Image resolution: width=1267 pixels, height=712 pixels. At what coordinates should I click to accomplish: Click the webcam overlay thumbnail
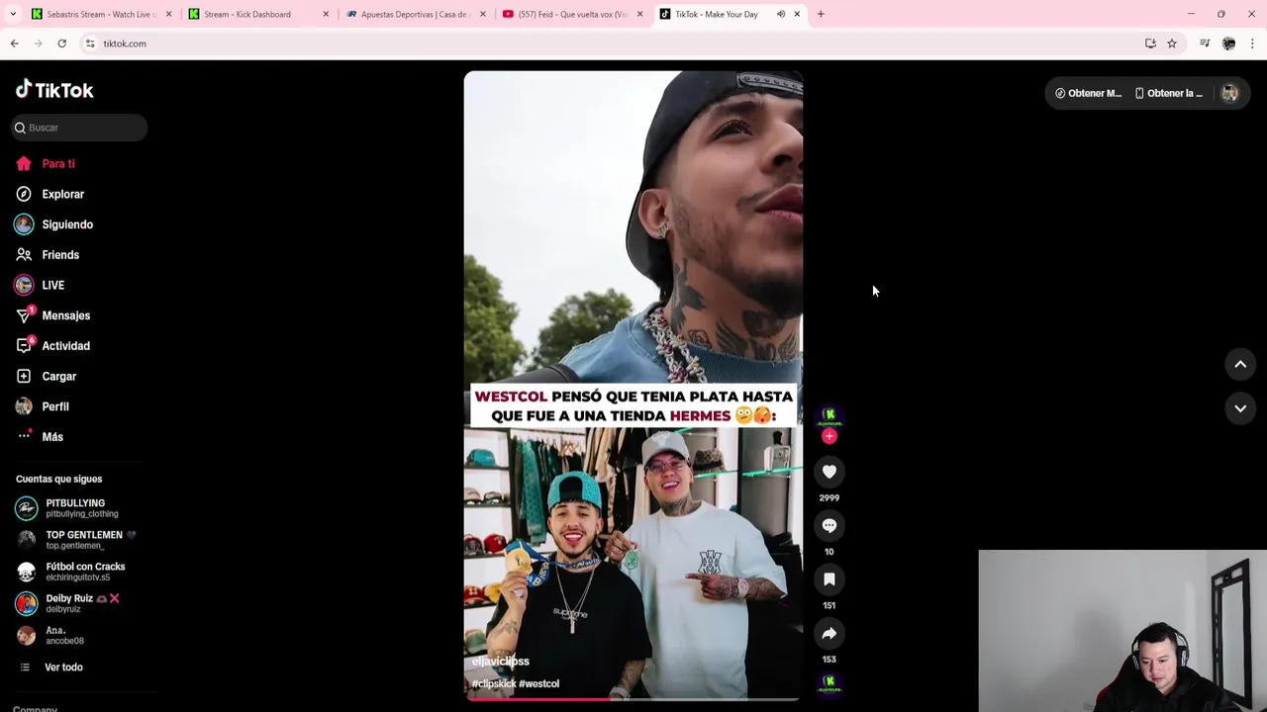[1122, 631]
